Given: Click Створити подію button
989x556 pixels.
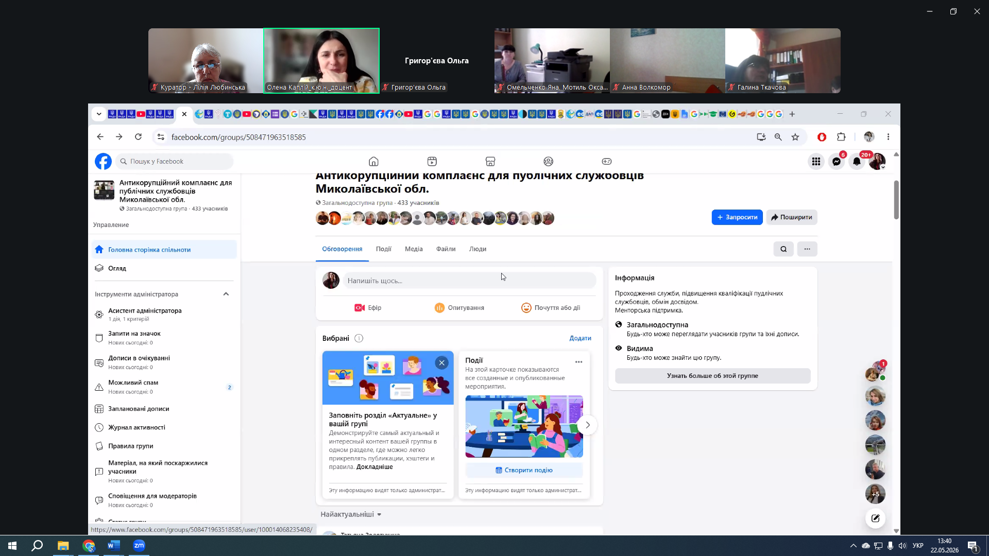Looking at the screenshot, I should pos(524,470).
